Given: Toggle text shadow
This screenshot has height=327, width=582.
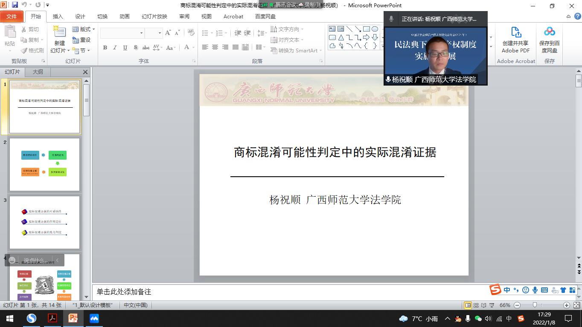Looking at the screenshot, I should [x=135, y=48].
